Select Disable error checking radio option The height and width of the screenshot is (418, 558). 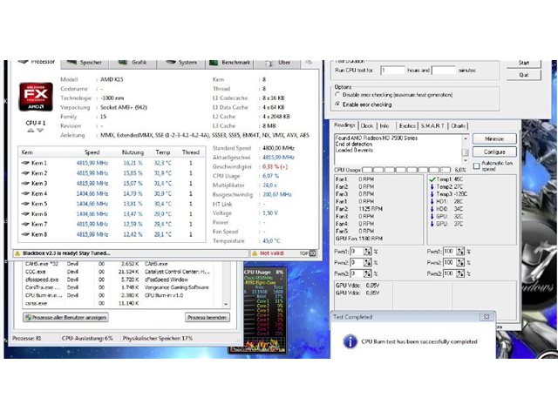point(337,95)
